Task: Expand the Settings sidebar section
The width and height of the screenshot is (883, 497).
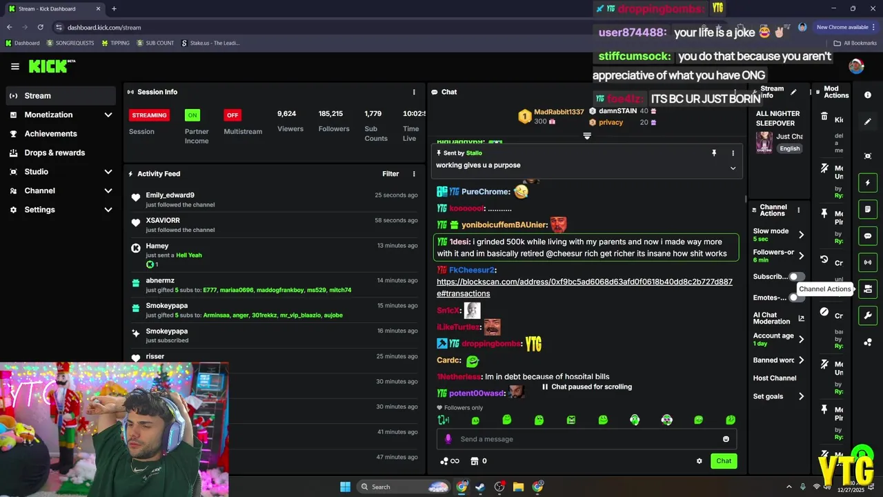Action: click(x=108, y=210)
